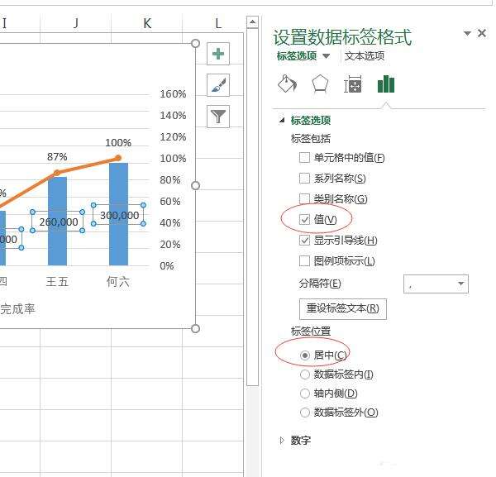Viewport: 496px width, 477px height.
Task: Click the 标签位置 heading
Action: pos(311,332)
